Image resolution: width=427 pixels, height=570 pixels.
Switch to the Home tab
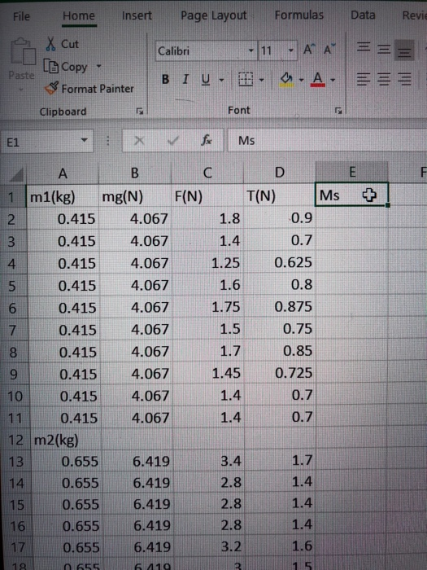pos(79,15)
